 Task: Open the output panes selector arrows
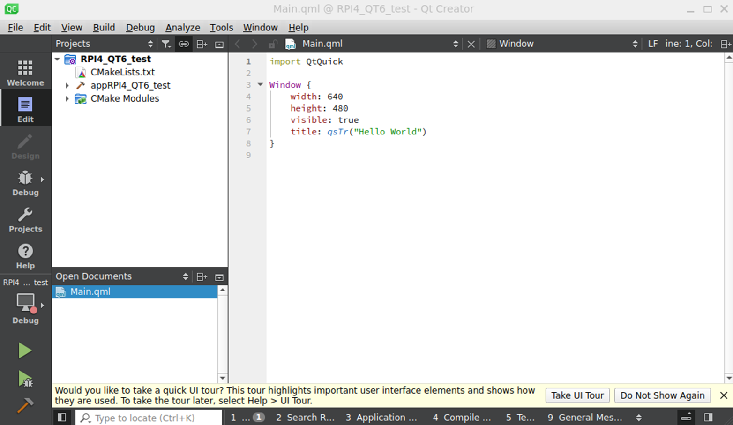click(x=638, y=417)
